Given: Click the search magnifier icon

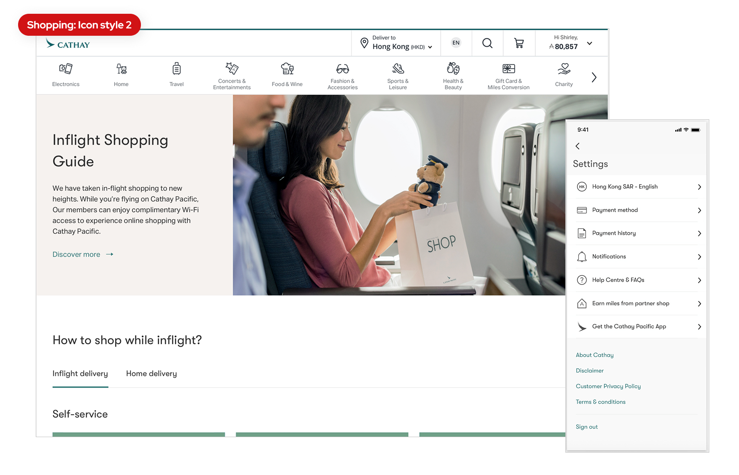Looking at the screenshot, I should [x=487, y=43].
